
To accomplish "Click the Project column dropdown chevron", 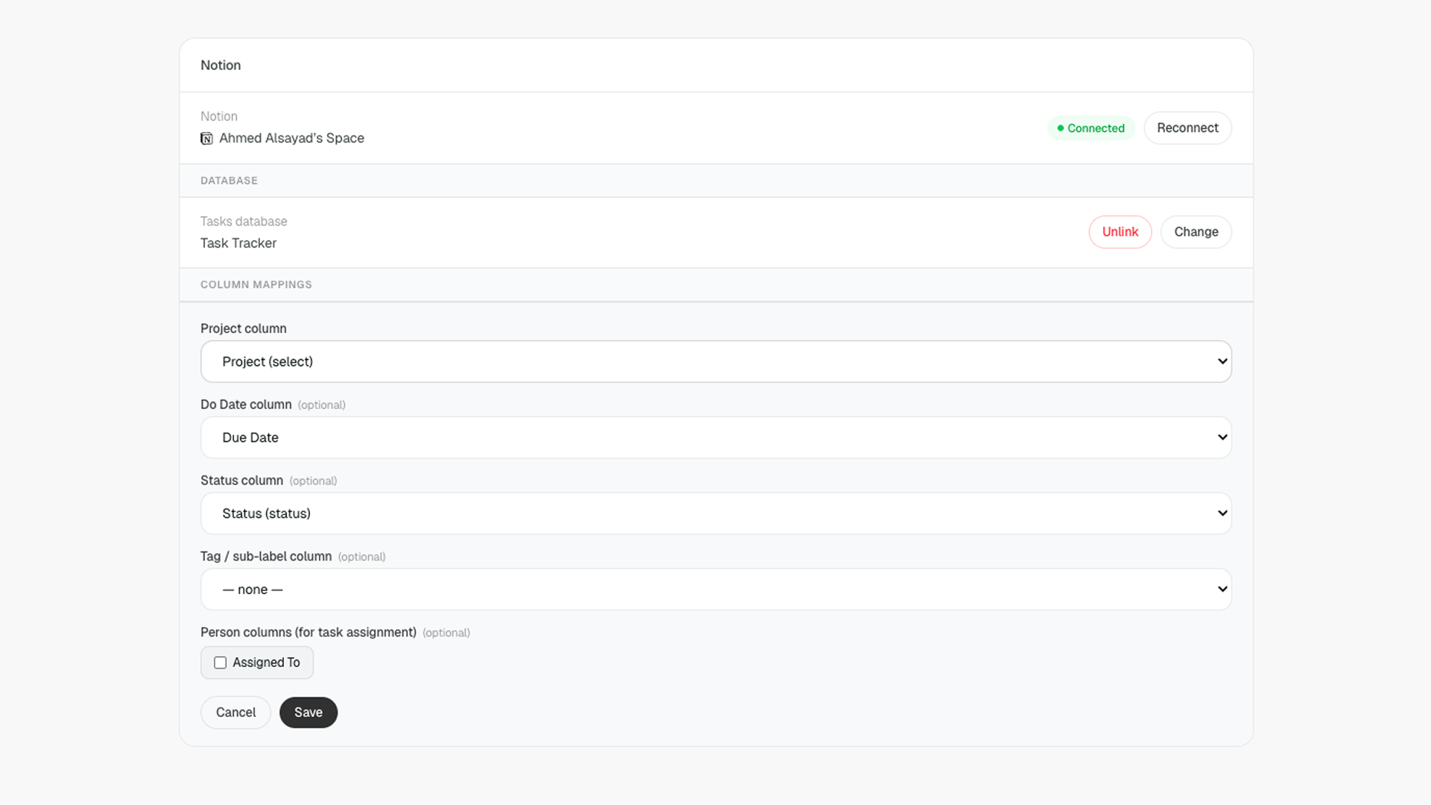I will pos(1222,362).
